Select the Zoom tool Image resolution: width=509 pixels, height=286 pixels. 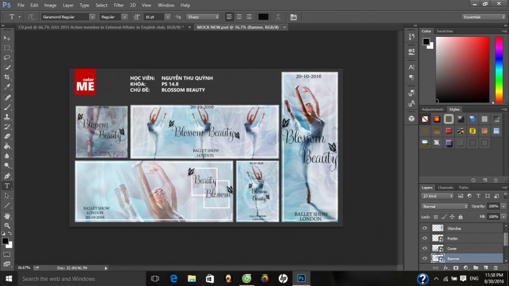(7, 226)
